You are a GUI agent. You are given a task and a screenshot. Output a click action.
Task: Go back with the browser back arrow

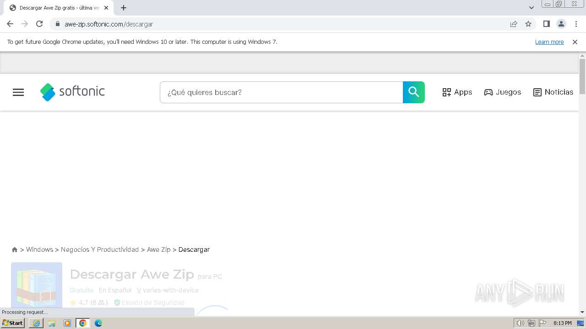click(10, 24)
